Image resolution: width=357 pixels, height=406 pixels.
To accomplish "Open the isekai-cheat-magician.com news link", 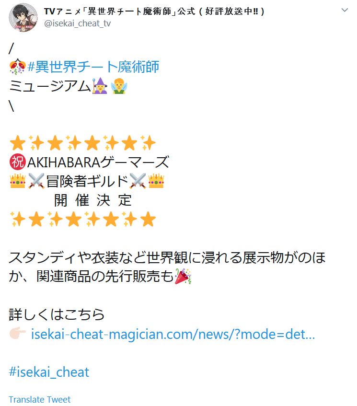I will pyautogui.click(x=173, y=334).
